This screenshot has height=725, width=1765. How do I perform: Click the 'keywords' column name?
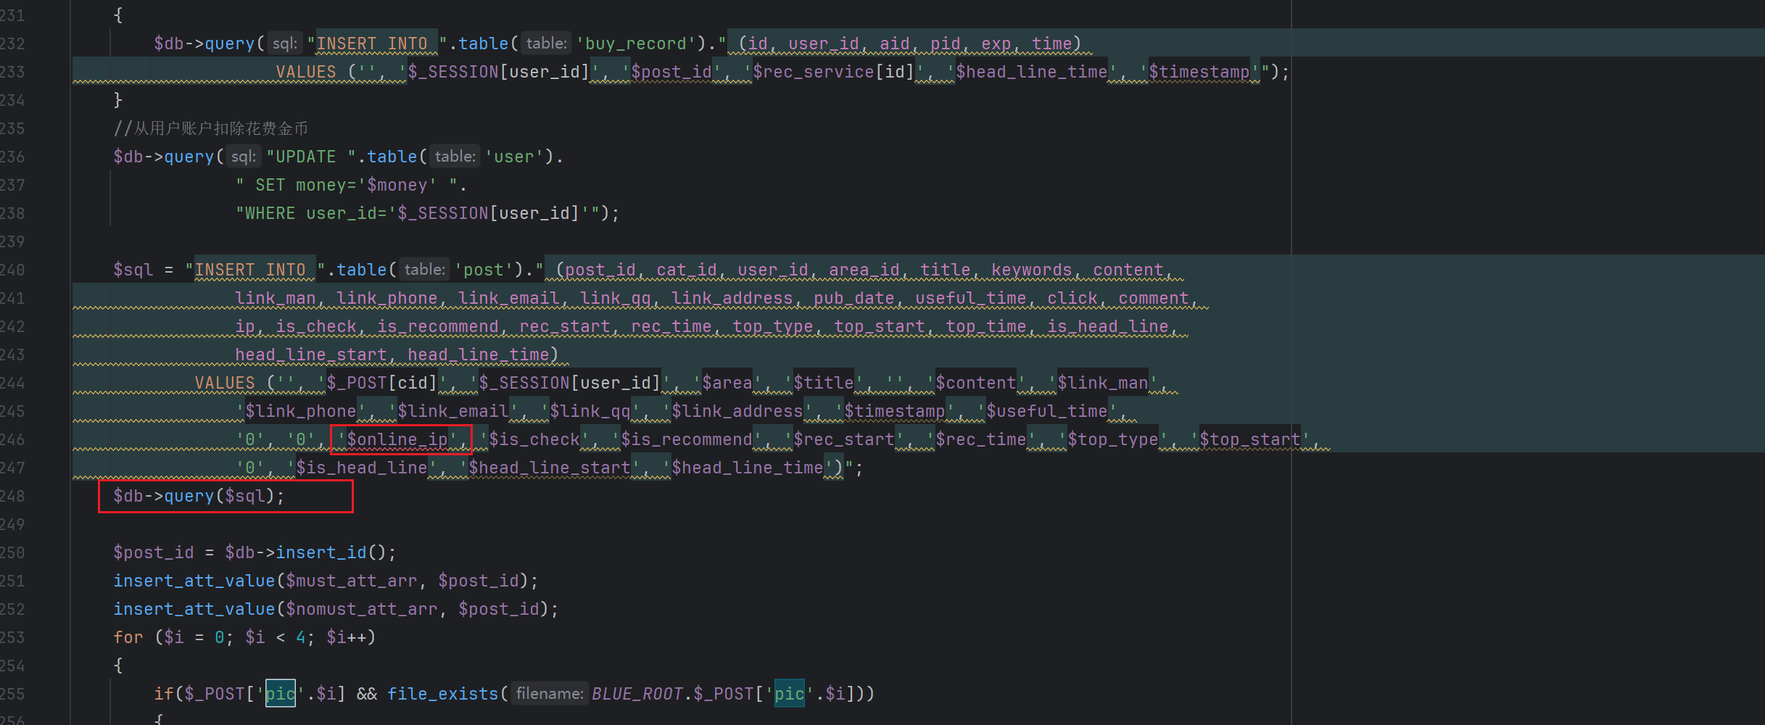click(x=1032, y=270)
